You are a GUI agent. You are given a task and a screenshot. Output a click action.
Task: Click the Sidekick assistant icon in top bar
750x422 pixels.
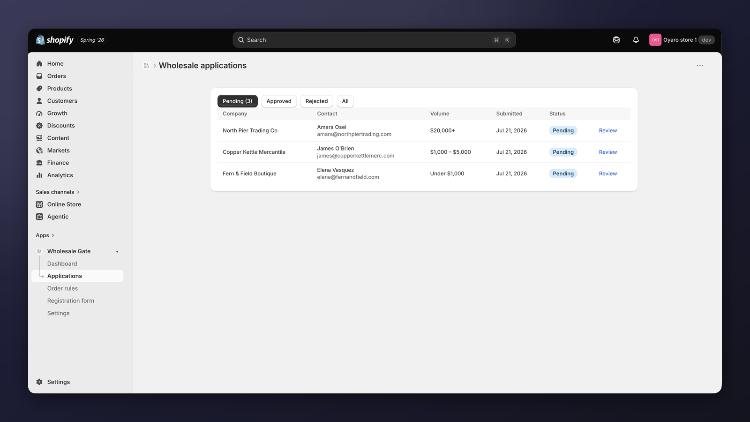point(616,40)
